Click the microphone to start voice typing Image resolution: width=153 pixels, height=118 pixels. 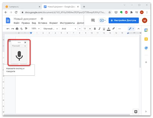tap(19, 56)
